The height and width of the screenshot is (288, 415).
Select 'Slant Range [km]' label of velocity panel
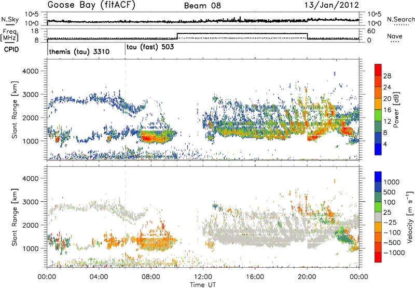click(x=15, y=217)
